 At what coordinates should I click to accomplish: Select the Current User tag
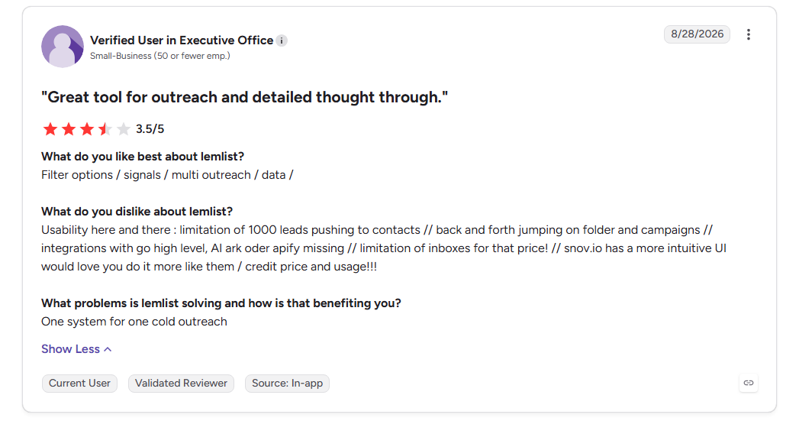coord(79,384)
